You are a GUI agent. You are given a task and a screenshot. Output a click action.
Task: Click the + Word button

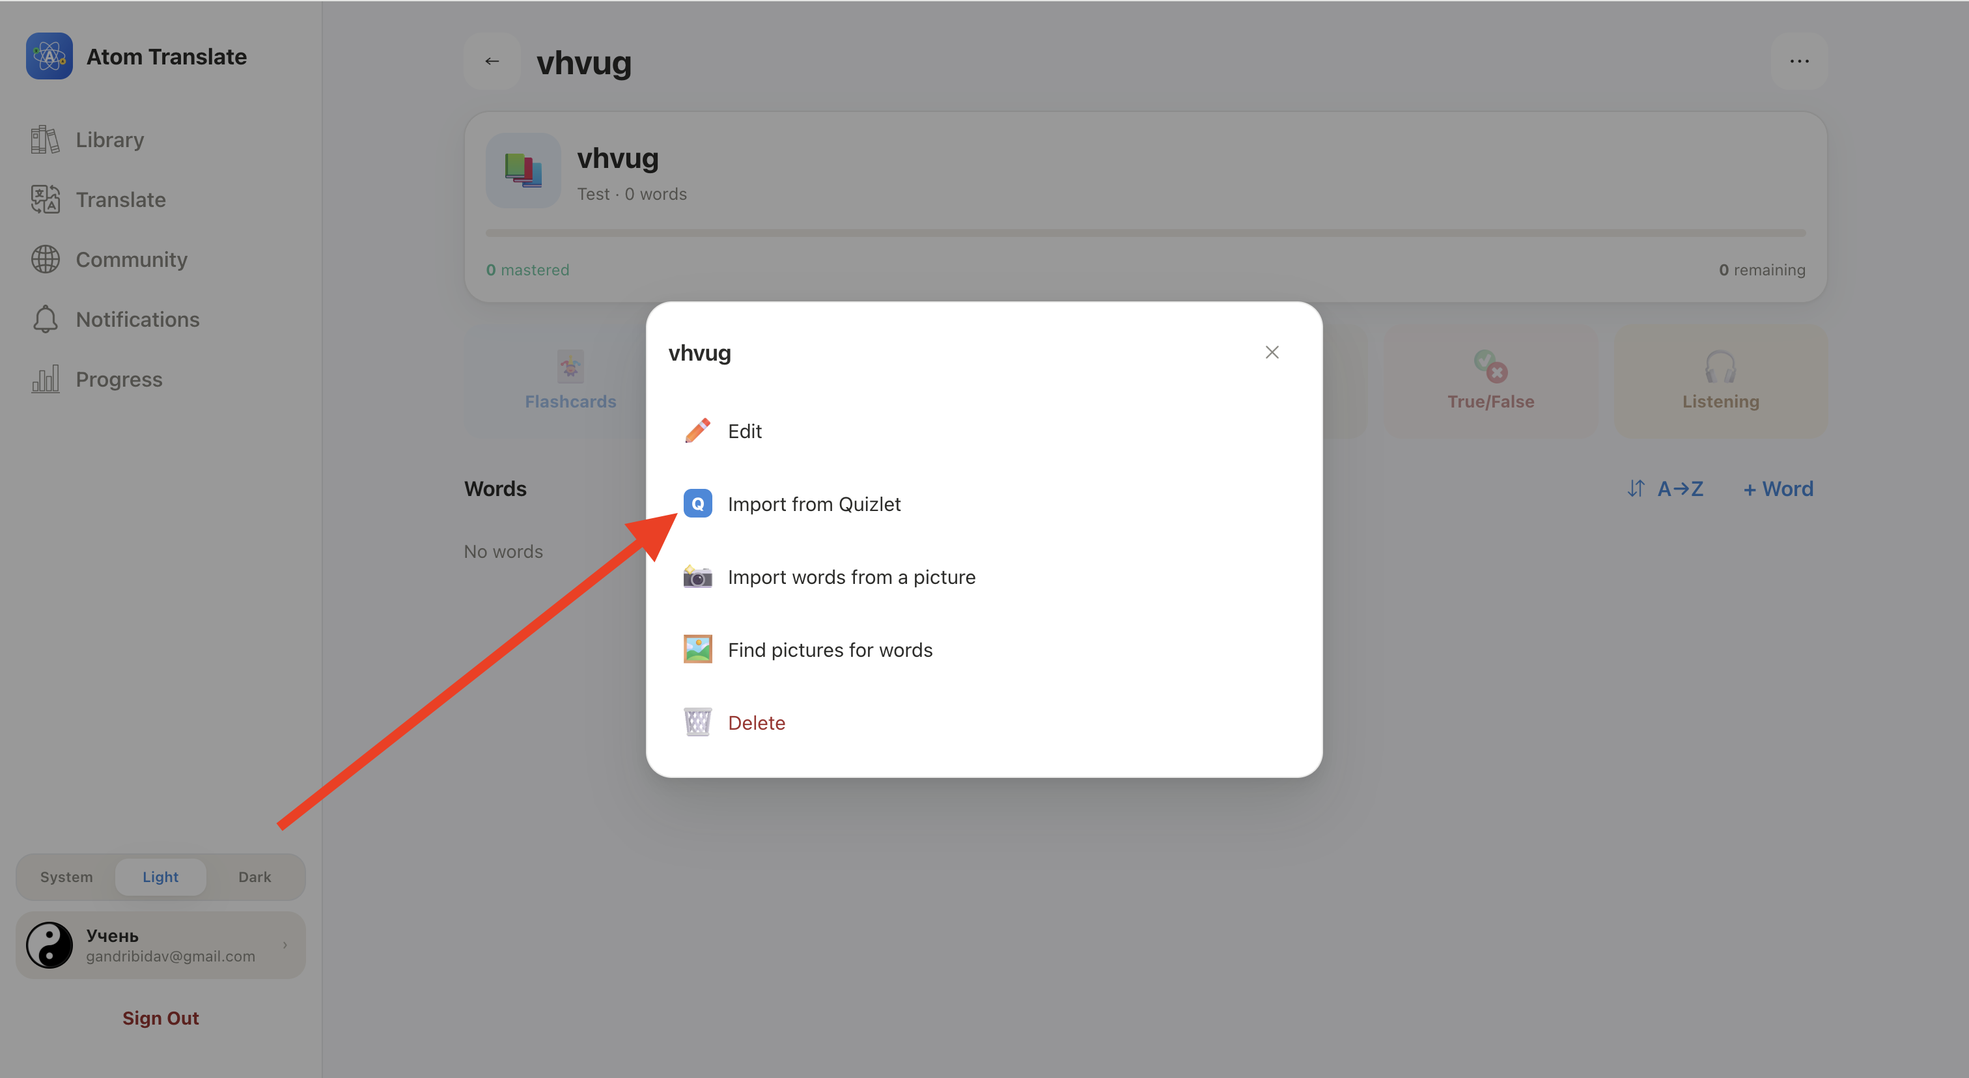tap(1778, 489)
